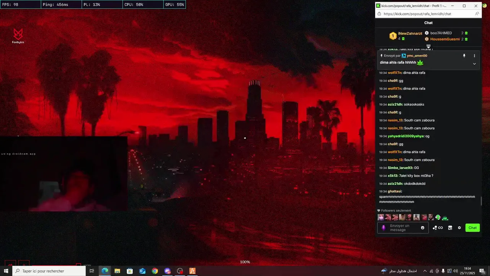Collapse the leaderboard expander under Chat header

click(428, 47)
